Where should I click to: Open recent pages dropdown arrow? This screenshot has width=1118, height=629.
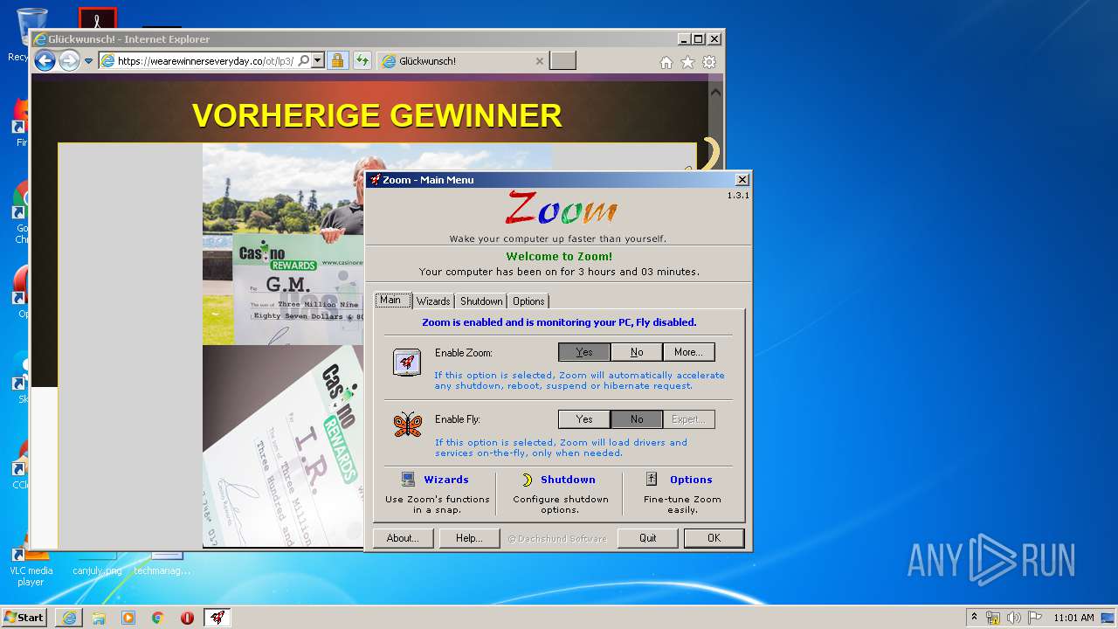88,62
